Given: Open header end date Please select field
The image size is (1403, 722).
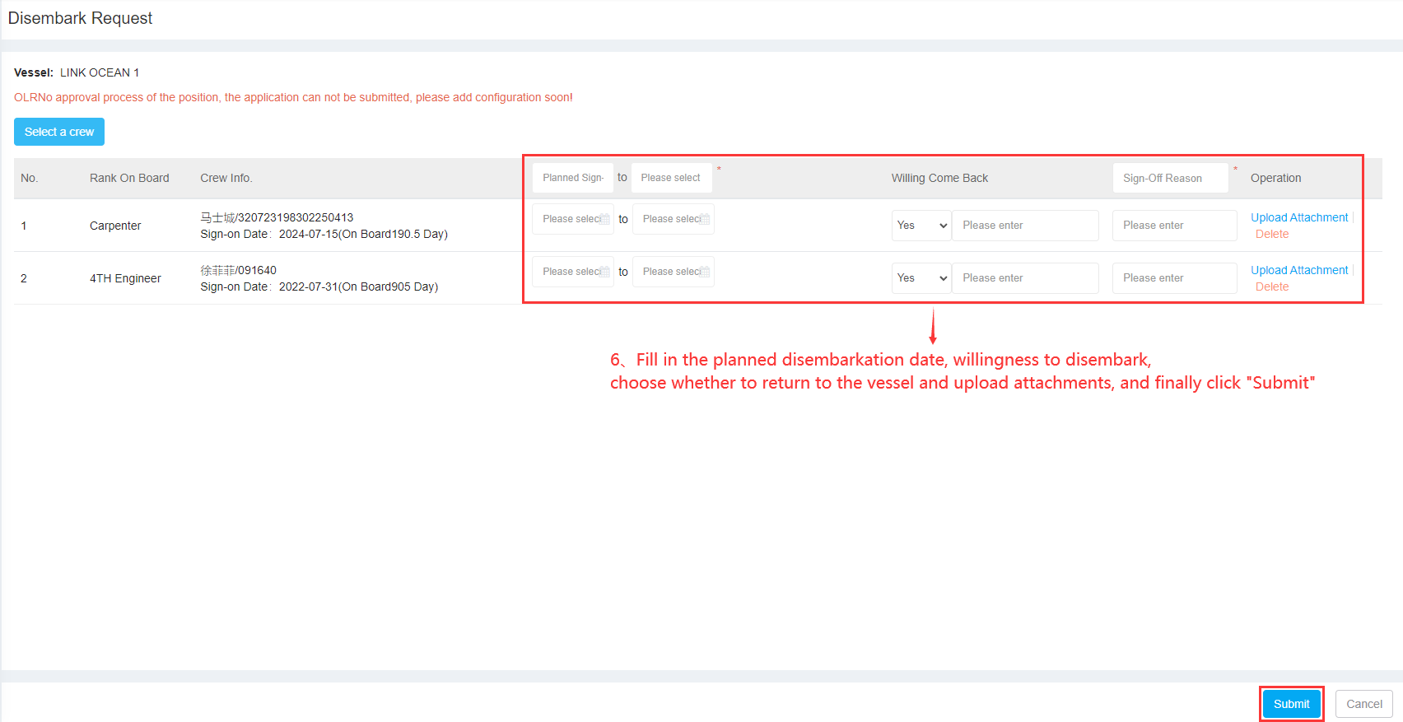Looking at the screenshot, I should [x=672, y=178].
